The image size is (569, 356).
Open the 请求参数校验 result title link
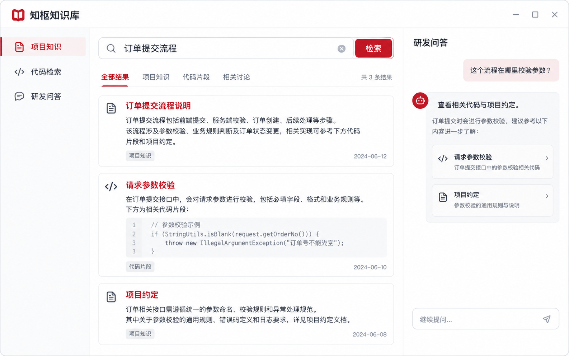click(150, 185)
